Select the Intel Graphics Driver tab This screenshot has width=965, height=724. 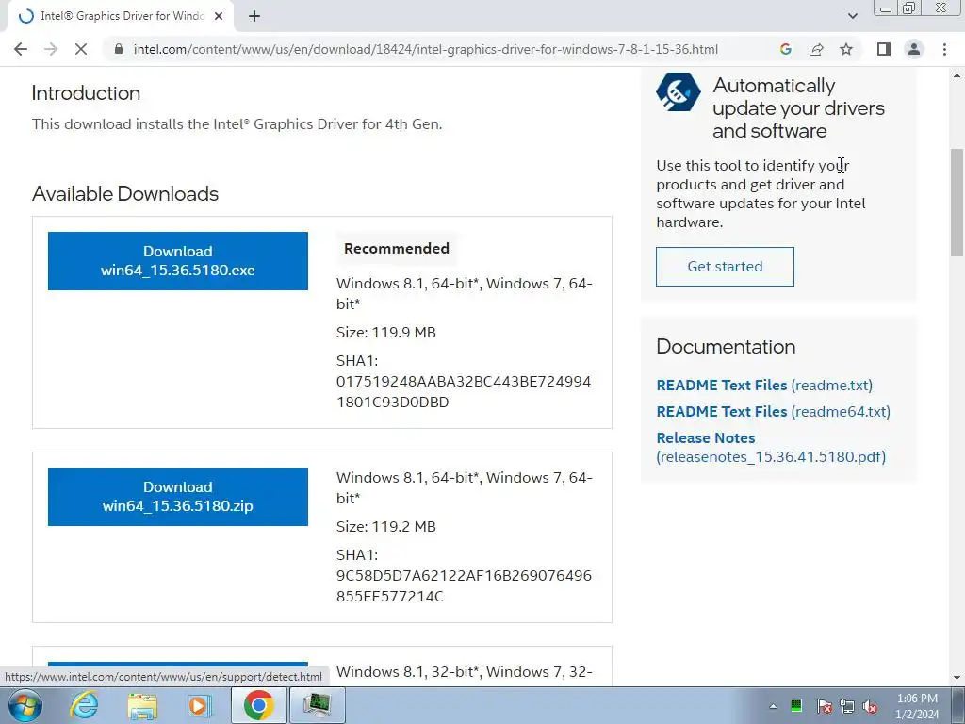click(121, 17)
